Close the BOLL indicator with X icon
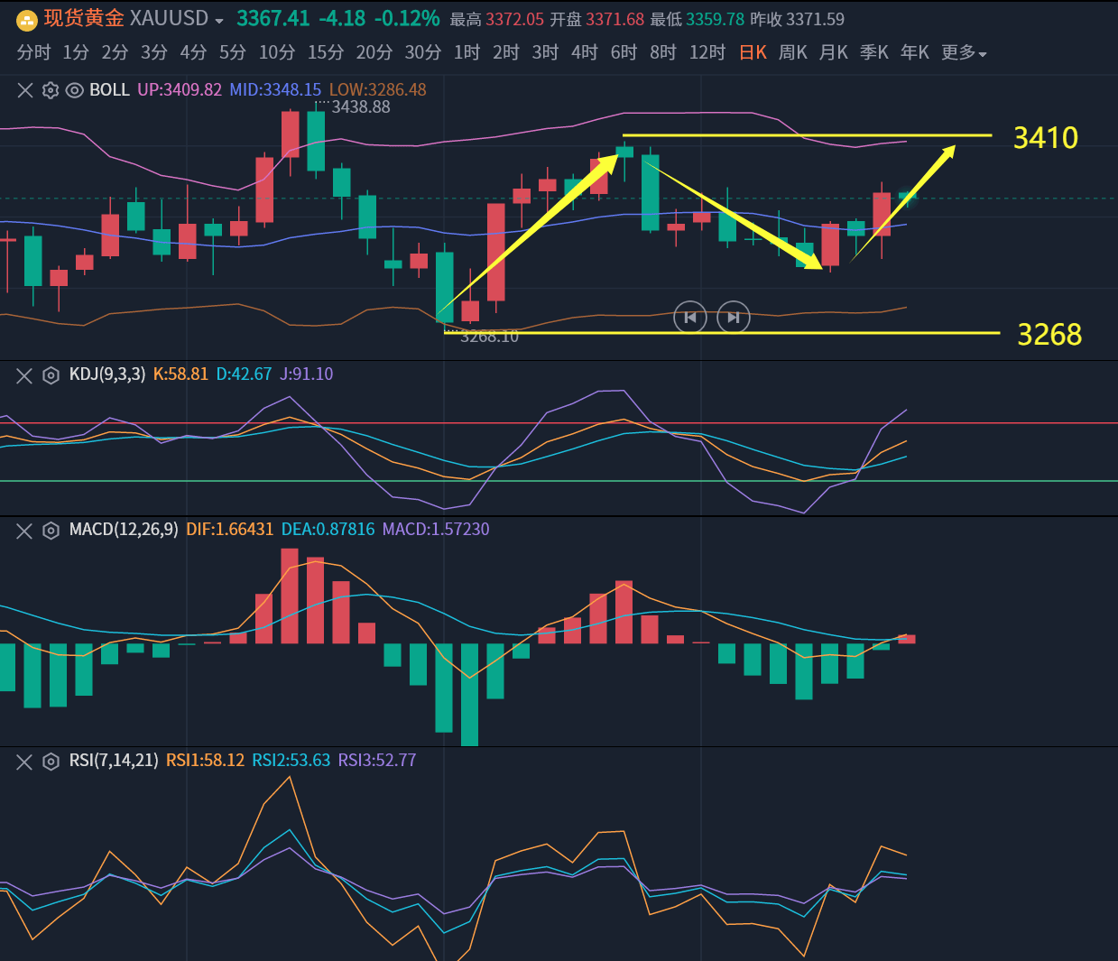This screenshot has width=1118, height=961. point(25,90)
